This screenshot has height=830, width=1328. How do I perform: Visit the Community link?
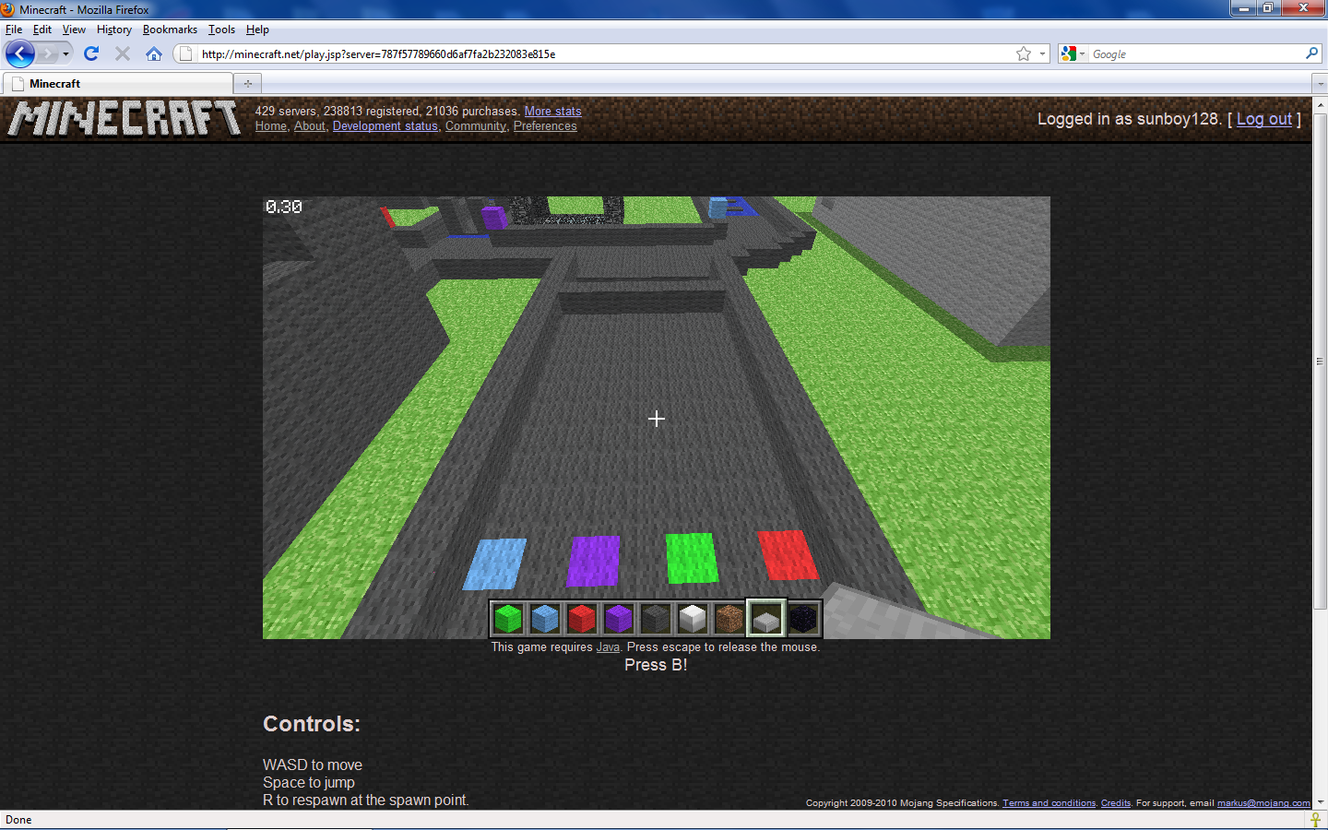tap(476, 126)
